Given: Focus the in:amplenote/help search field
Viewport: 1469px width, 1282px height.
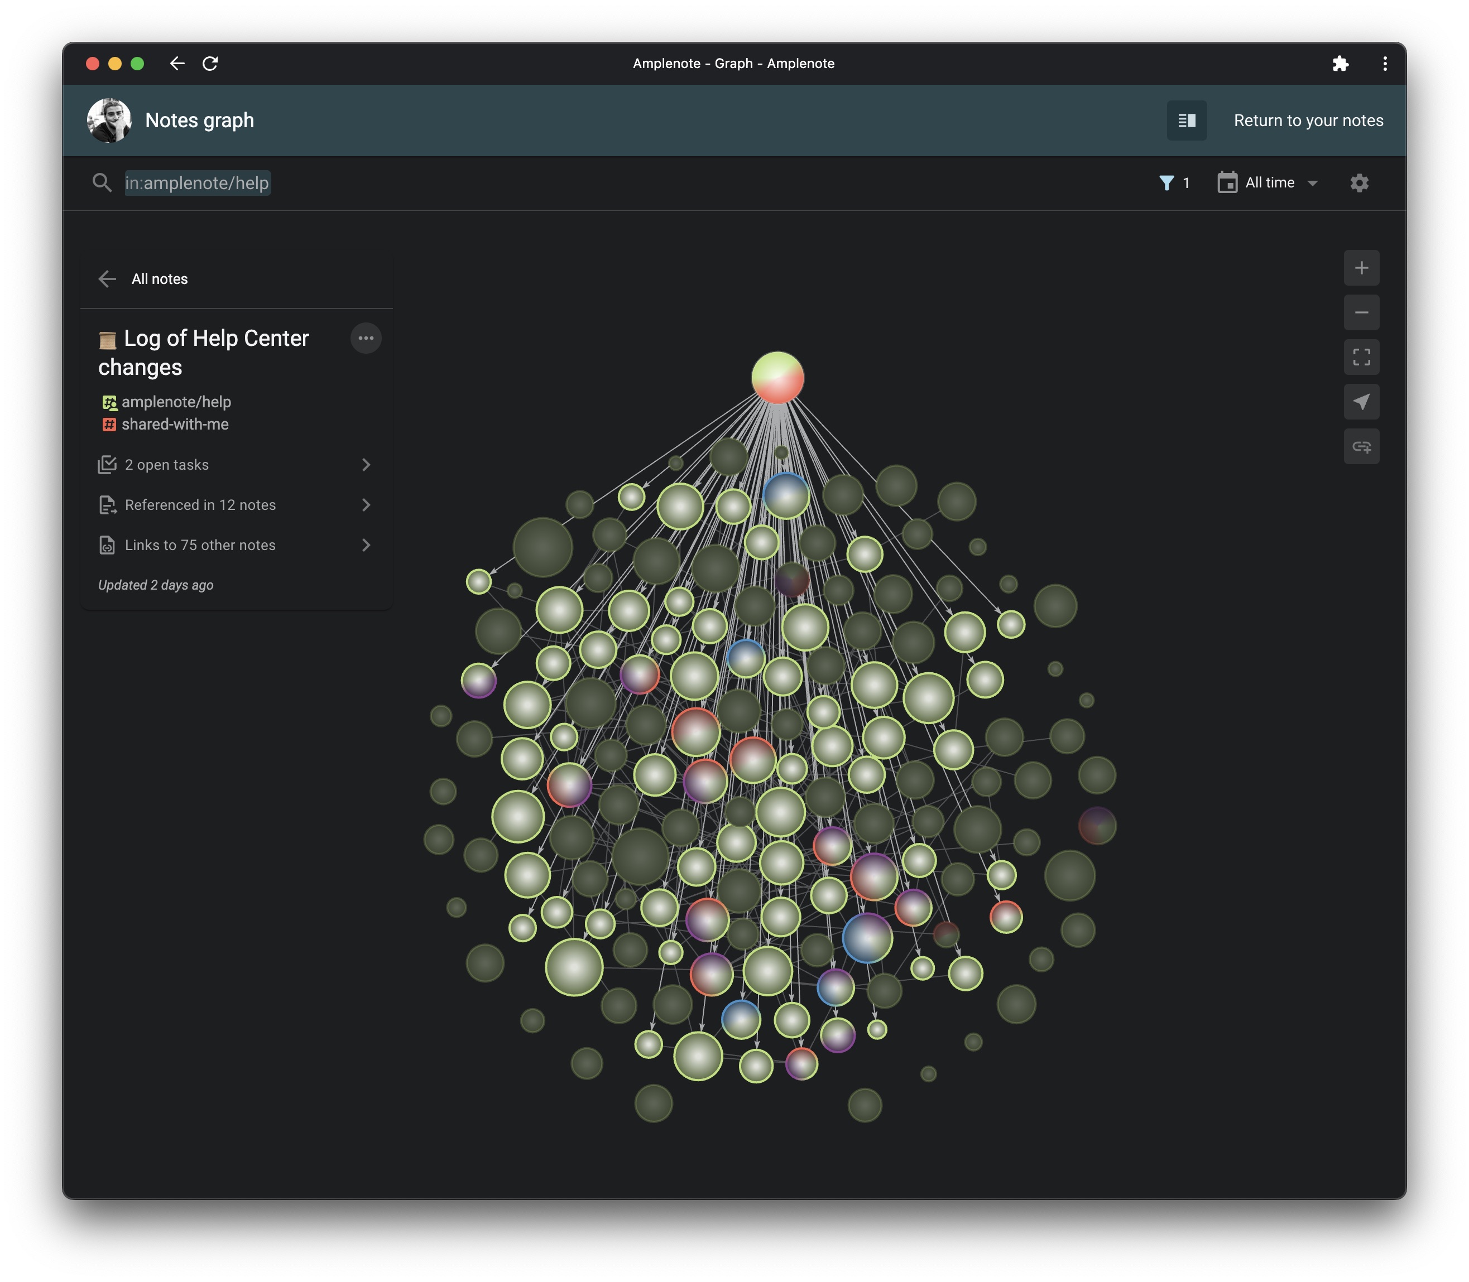Looking at the screenshot, I should pyautogui.click(x=197, y=183).
